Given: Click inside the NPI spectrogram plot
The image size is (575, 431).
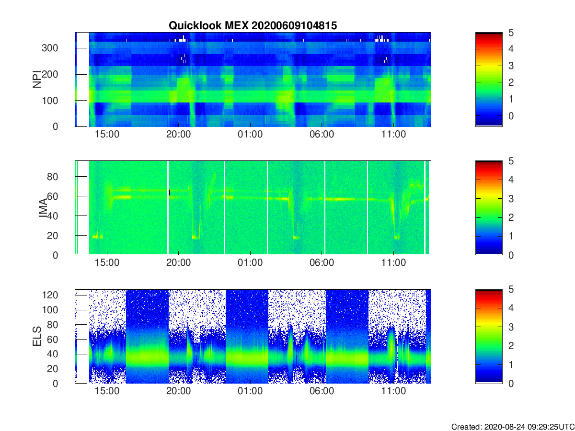Looking at the screenshot, I should click(253, 79).
